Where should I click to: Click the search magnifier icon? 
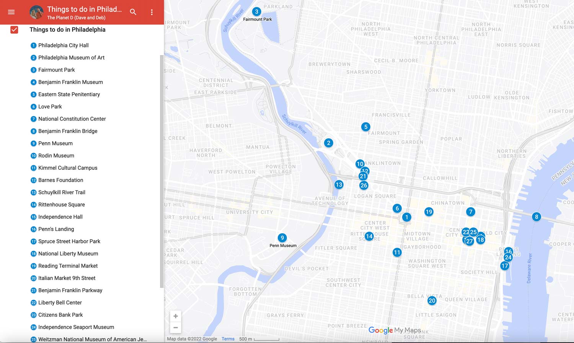click(133, 12)
